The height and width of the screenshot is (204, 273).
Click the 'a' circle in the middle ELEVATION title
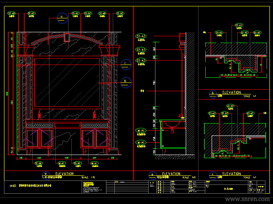153,175
